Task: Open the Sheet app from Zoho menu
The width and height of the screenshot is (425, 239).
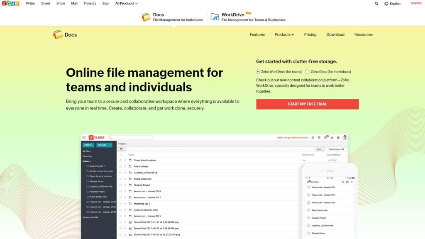Action: pyautogui.click(x=46, y=3)
